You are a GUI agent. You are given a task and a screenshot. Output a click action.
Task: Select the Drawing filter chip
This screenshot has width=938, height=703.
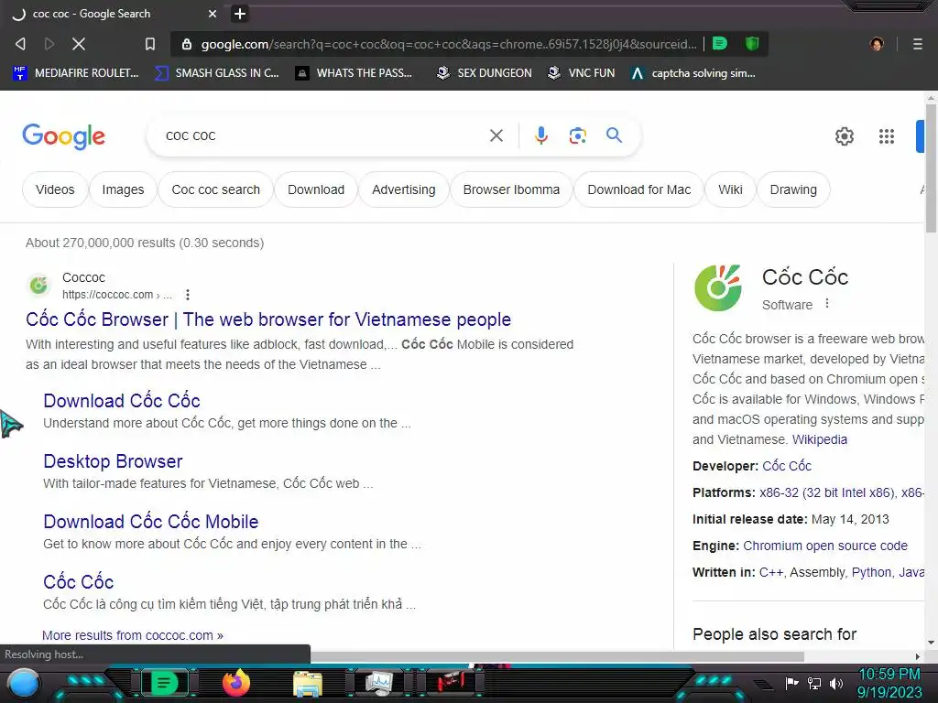click(793, 189)
